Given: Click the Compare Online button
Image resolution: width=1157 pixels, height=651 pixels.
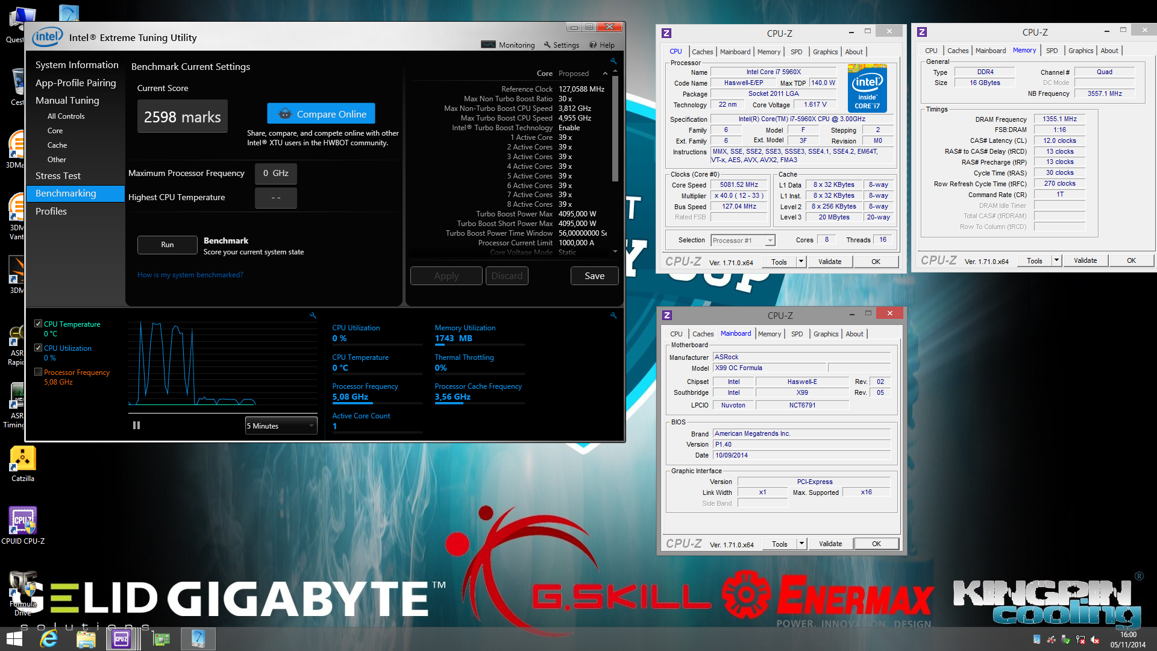Looking at the screenshot, I should pos(321,114).
